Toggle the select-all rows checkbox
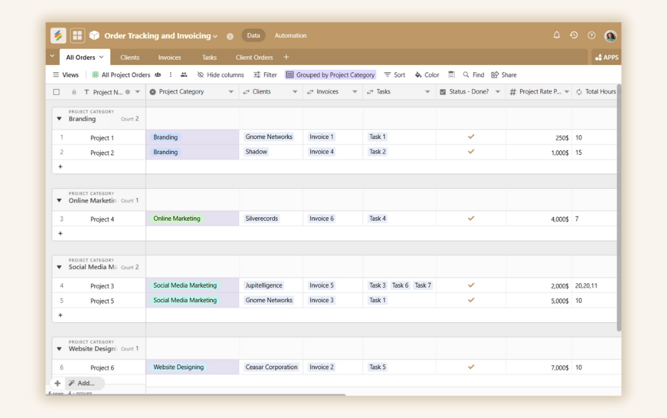This screenshot has width=667, height=418. 56,91
